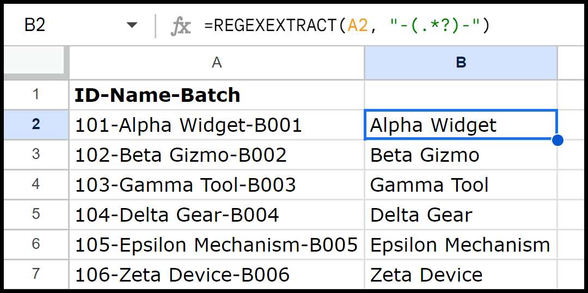Click the blue fill handle on B2
588x293 pixels.
[558, 140]
